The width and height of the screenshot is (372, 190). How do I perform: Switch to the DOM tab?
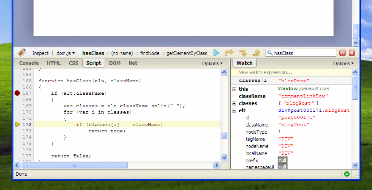114,63
